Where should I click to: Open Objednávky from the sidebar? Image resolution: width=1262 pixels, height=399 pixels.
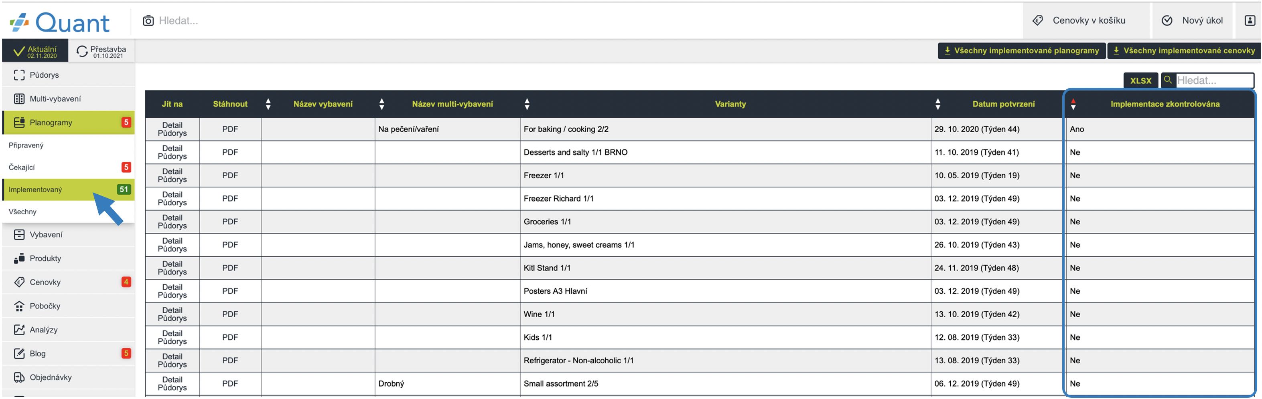pos(51,377)
